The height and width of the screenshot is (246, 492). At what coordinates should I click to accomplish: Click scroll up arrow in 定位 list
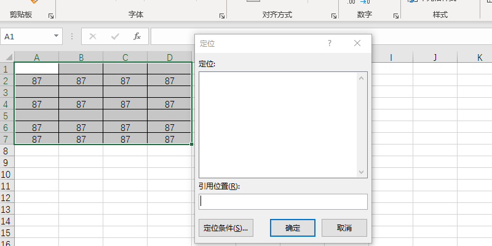click(361, 78)
